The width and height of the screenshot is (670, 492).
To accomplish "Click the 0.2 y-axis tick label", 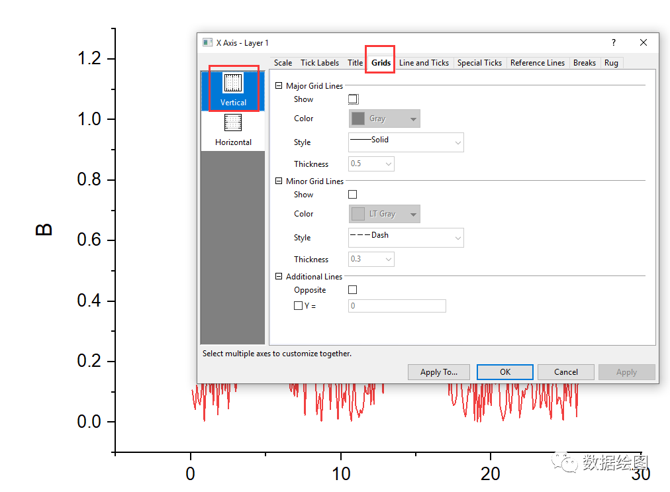I will (x=89, y=361).
